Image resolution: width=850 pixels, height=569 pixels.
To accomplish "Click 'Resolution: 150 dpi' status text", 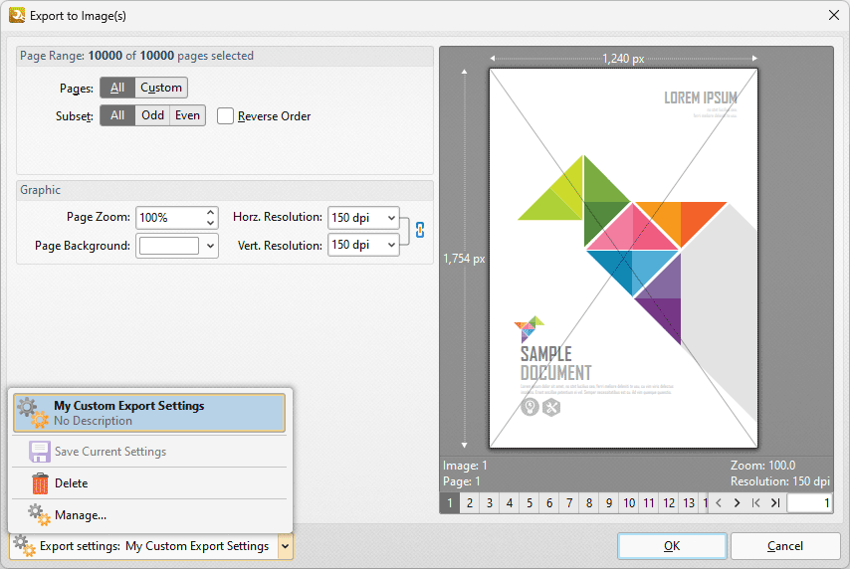I will [780, 481].
